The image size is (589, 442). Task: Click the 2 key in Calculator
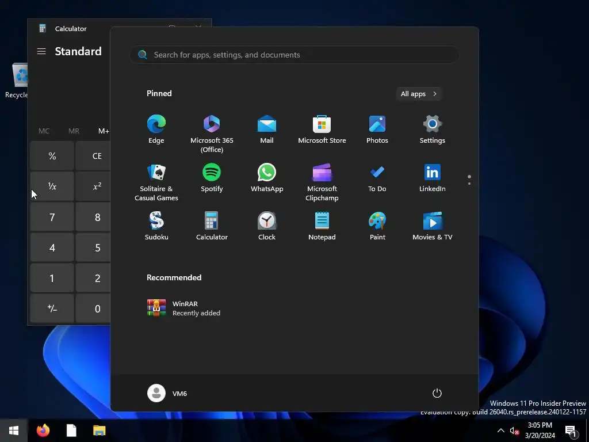tap(93, 278)
